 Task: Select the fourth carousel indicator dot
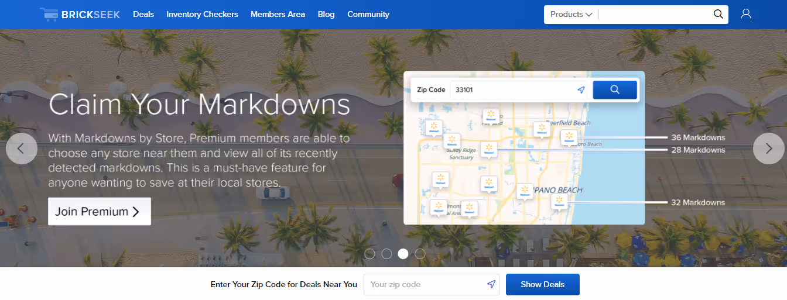coord(420,254)
